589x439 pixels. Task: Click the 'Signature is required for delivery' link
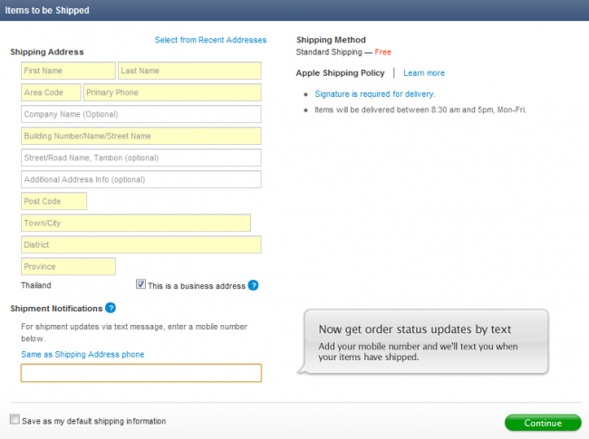(375, 94)
